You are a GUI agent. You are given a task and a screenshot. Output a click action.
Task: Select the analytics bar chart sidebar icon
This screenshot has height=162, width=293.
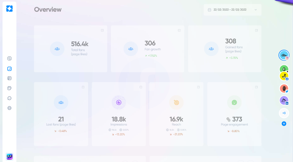[9, 69]
